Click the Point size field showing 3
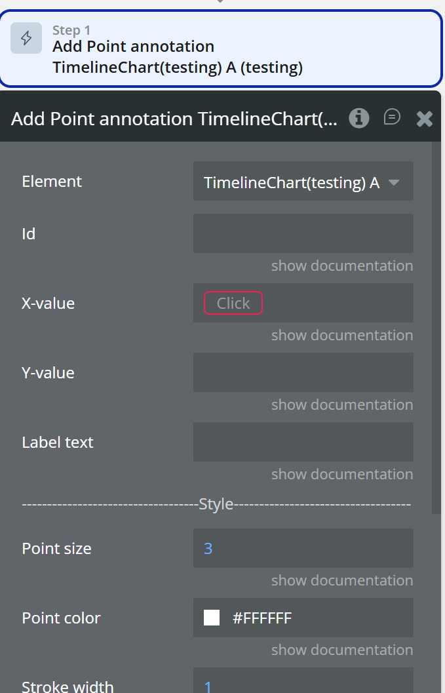Image resolution: width=445 pixels, height=693 pixels. (x=303, y=548)
